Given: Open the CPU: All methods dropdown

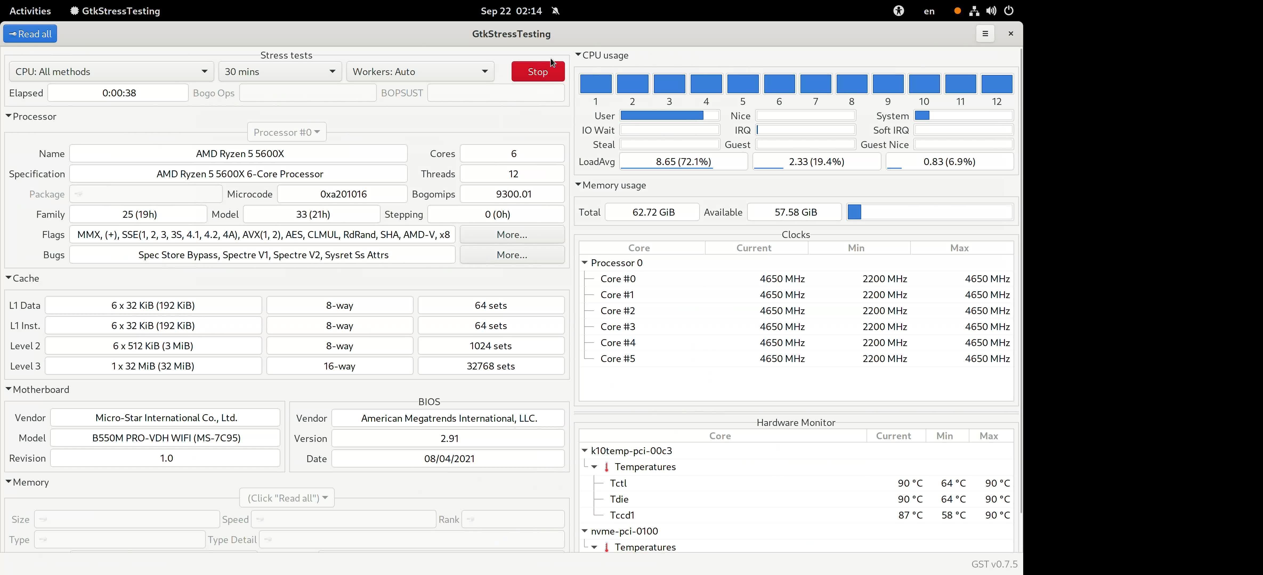Looking at the screenshot, I should pos(111,72).
